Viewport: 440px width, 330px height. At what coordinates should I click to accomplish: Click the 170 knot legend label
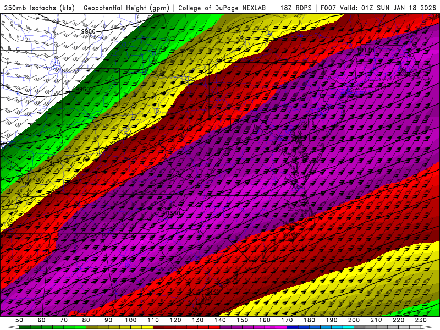click(287, 320)
